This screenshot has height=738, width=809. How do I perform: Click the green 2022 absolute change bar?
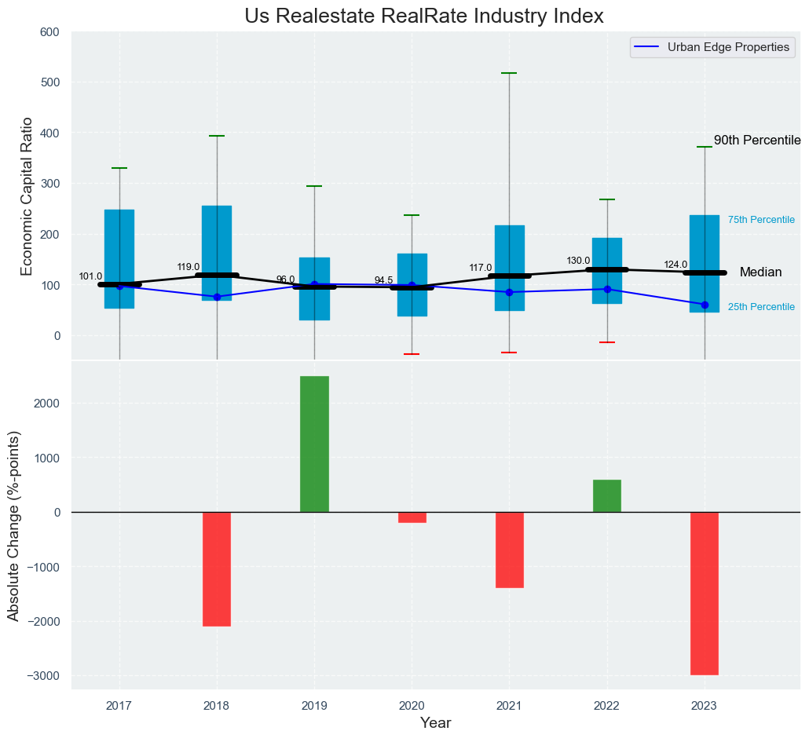(x=606, y=495)
